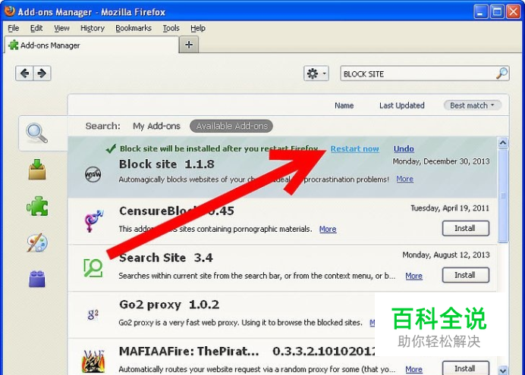Select the Block site 1.1.8 title
The height and width of the screenshot is (375, 525).
click(167, 164)
